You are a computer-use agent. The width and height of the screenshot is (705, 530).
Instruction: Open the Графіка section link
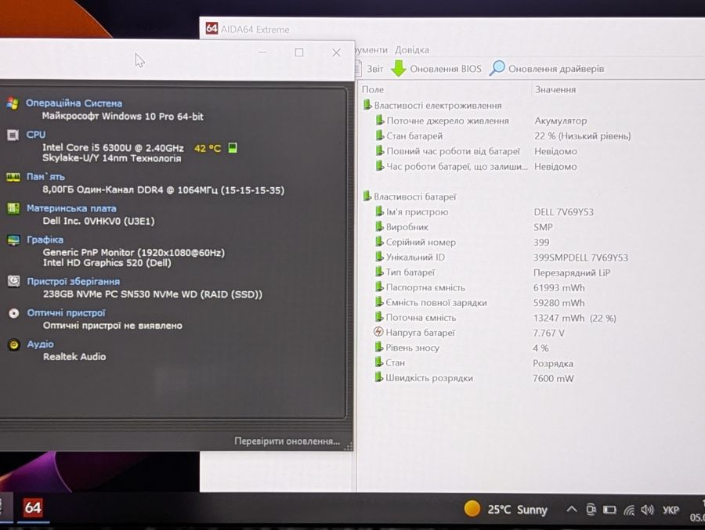pyautogui.click(x=45, y=240)
